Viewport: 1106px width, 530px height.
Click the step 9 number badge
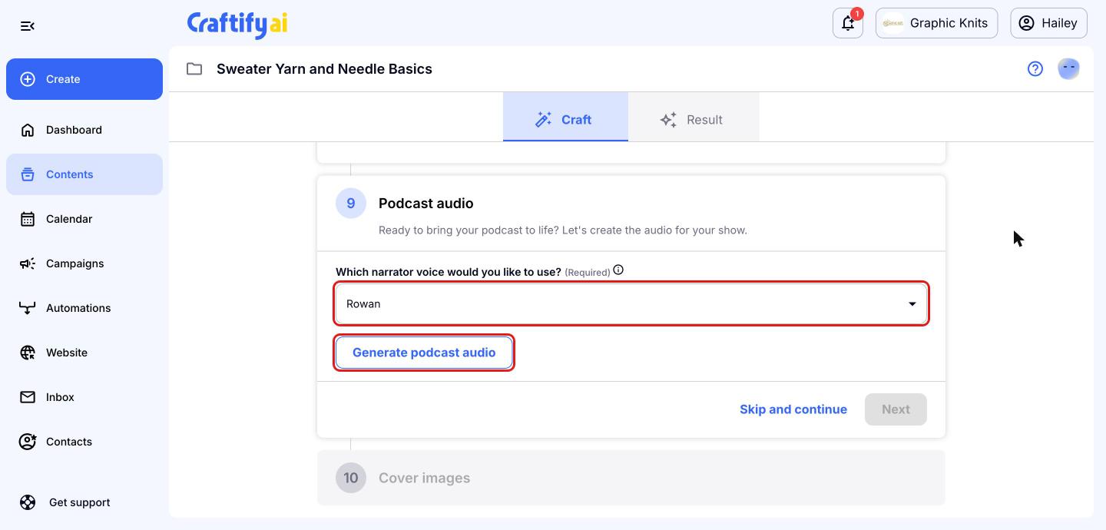[351, 204]
